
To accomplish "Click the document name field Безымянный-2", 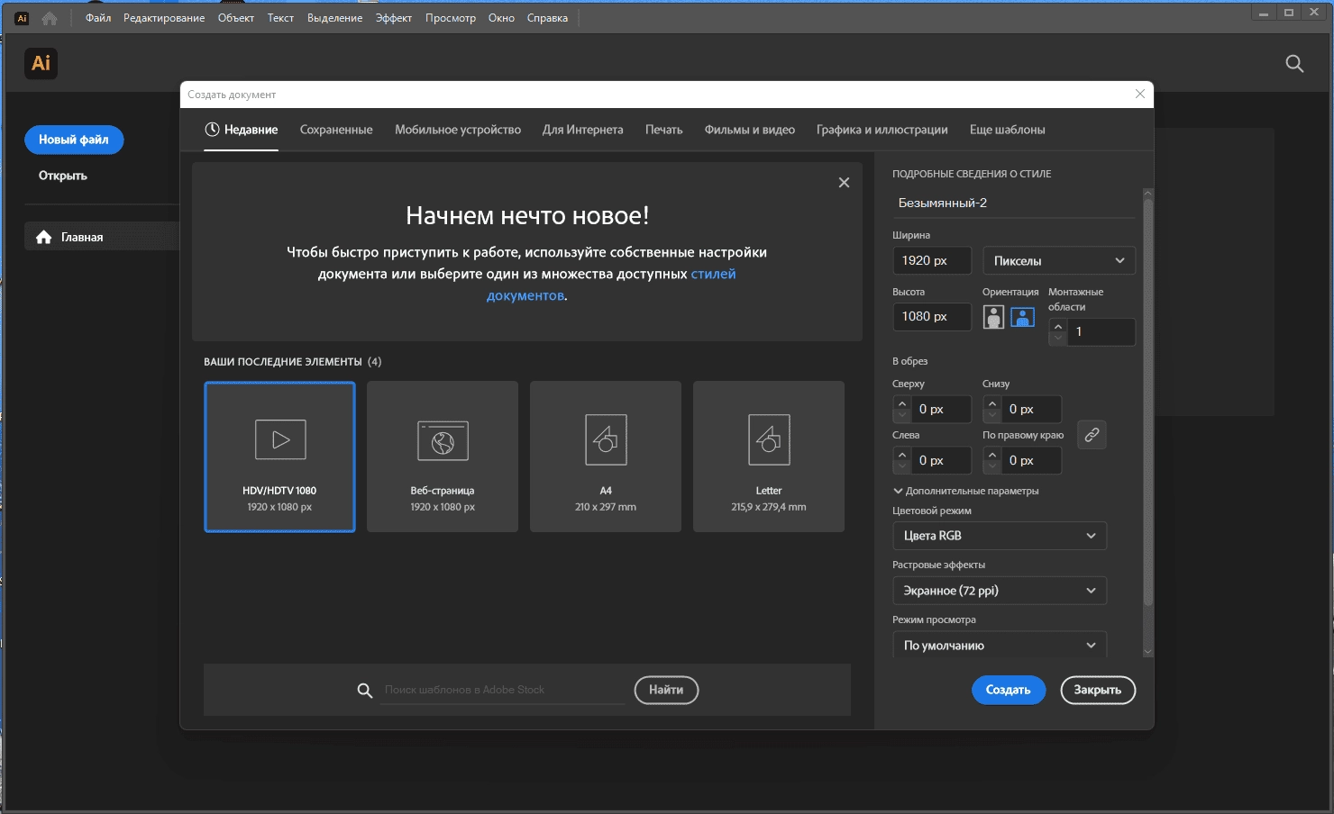I will (1014, 203).
